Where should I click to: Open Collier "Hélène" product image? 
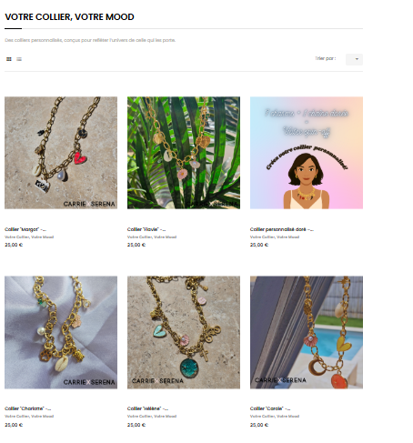pos(184,332)
